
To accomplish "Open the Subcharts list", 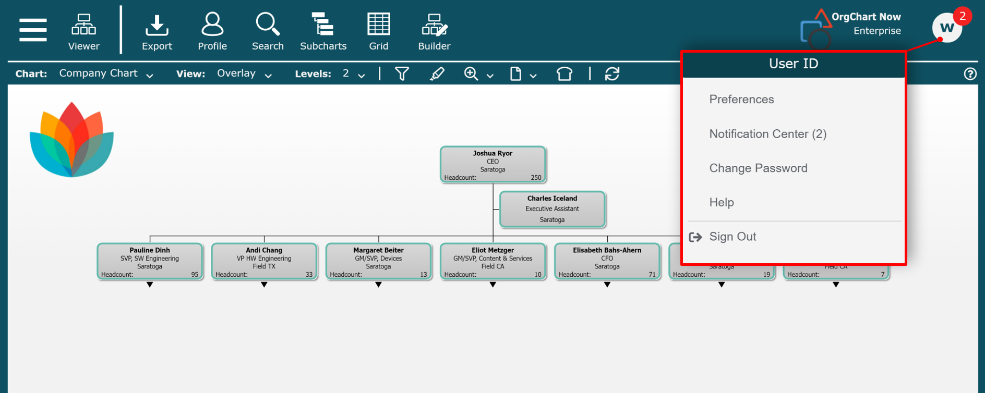I will click(x=323, y=32).
